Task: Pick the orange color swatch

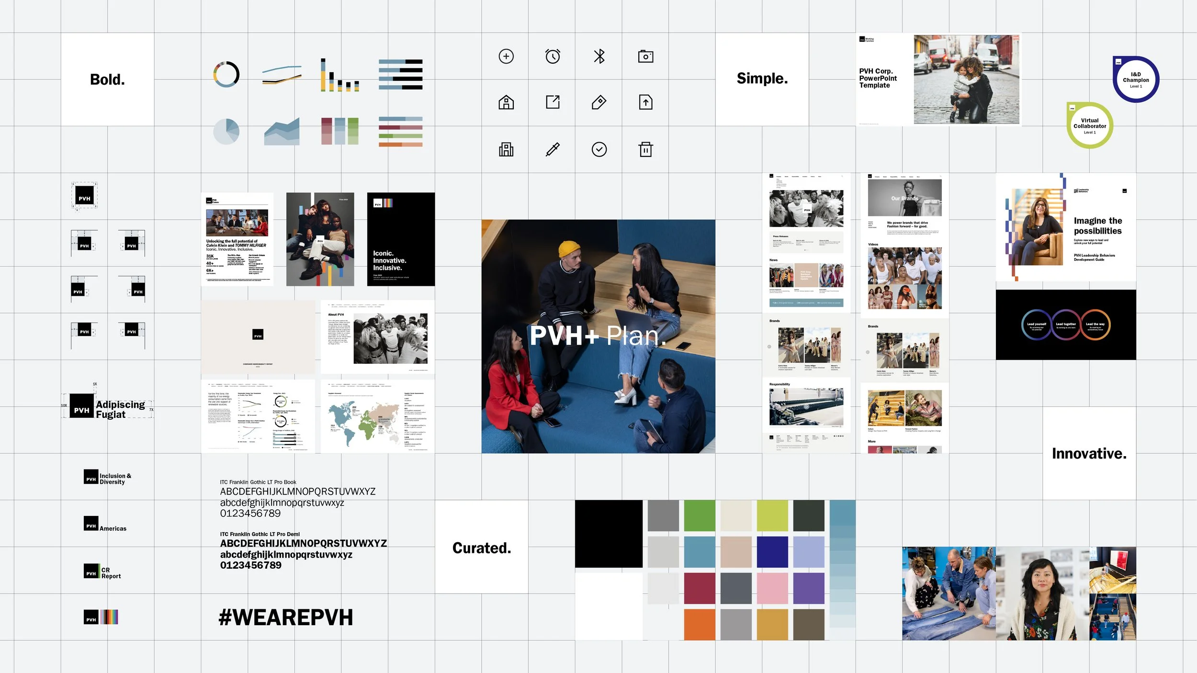Action: [700, 625]
